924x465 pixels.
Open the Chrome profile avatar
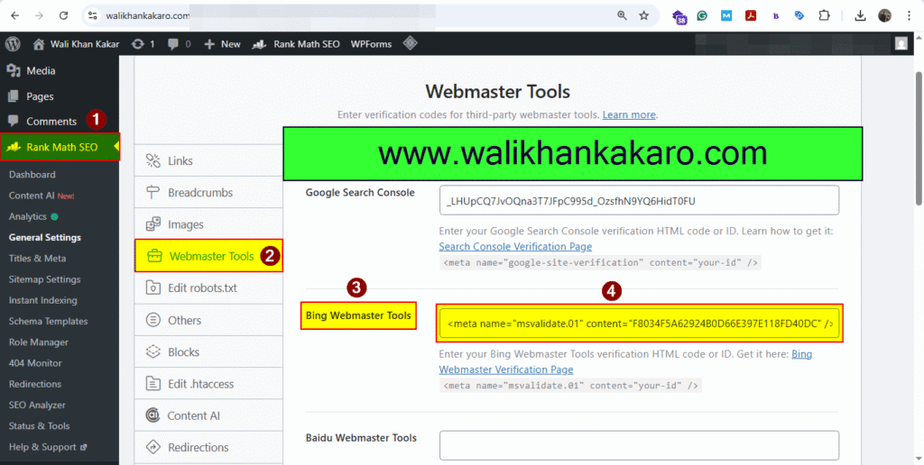[884, 16]
